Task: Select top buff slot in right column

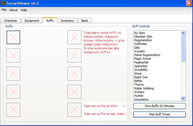Action: pos(74,37)
